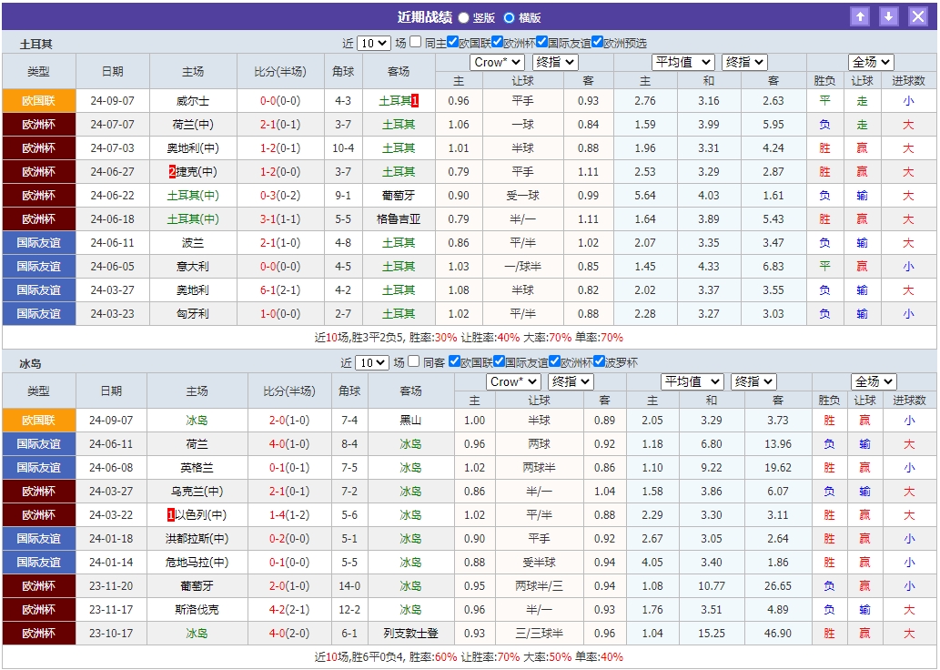
Task: Click the 威尔士 team link
Action: coord(194,102)
